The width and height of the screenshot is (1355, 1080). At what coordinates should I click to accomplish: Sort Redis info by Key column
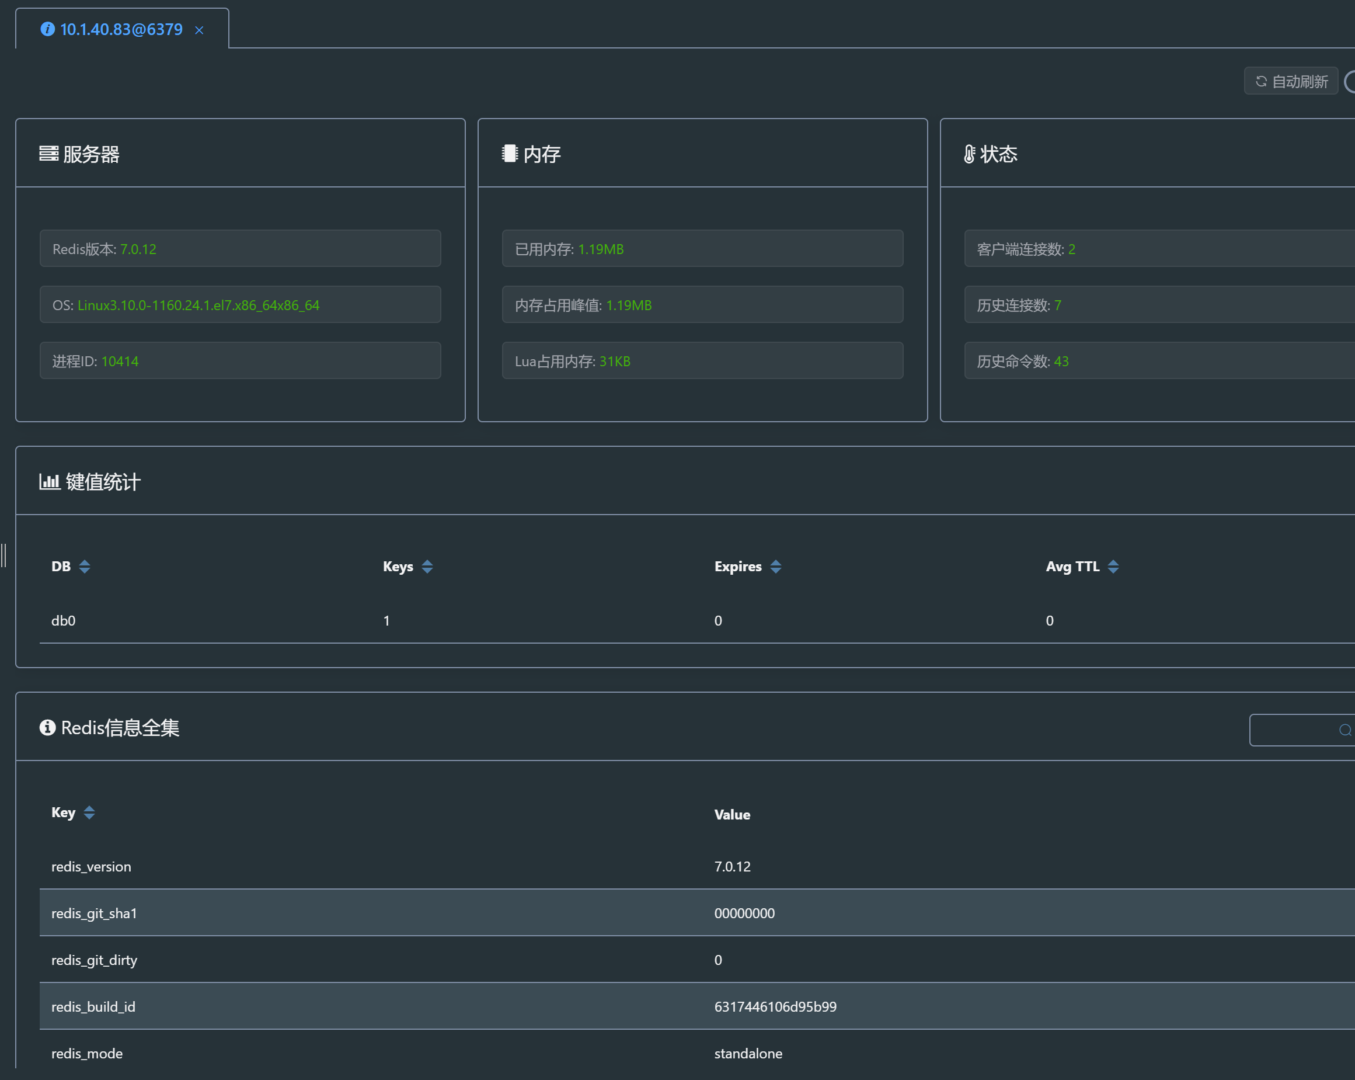(x=89, y=812)
